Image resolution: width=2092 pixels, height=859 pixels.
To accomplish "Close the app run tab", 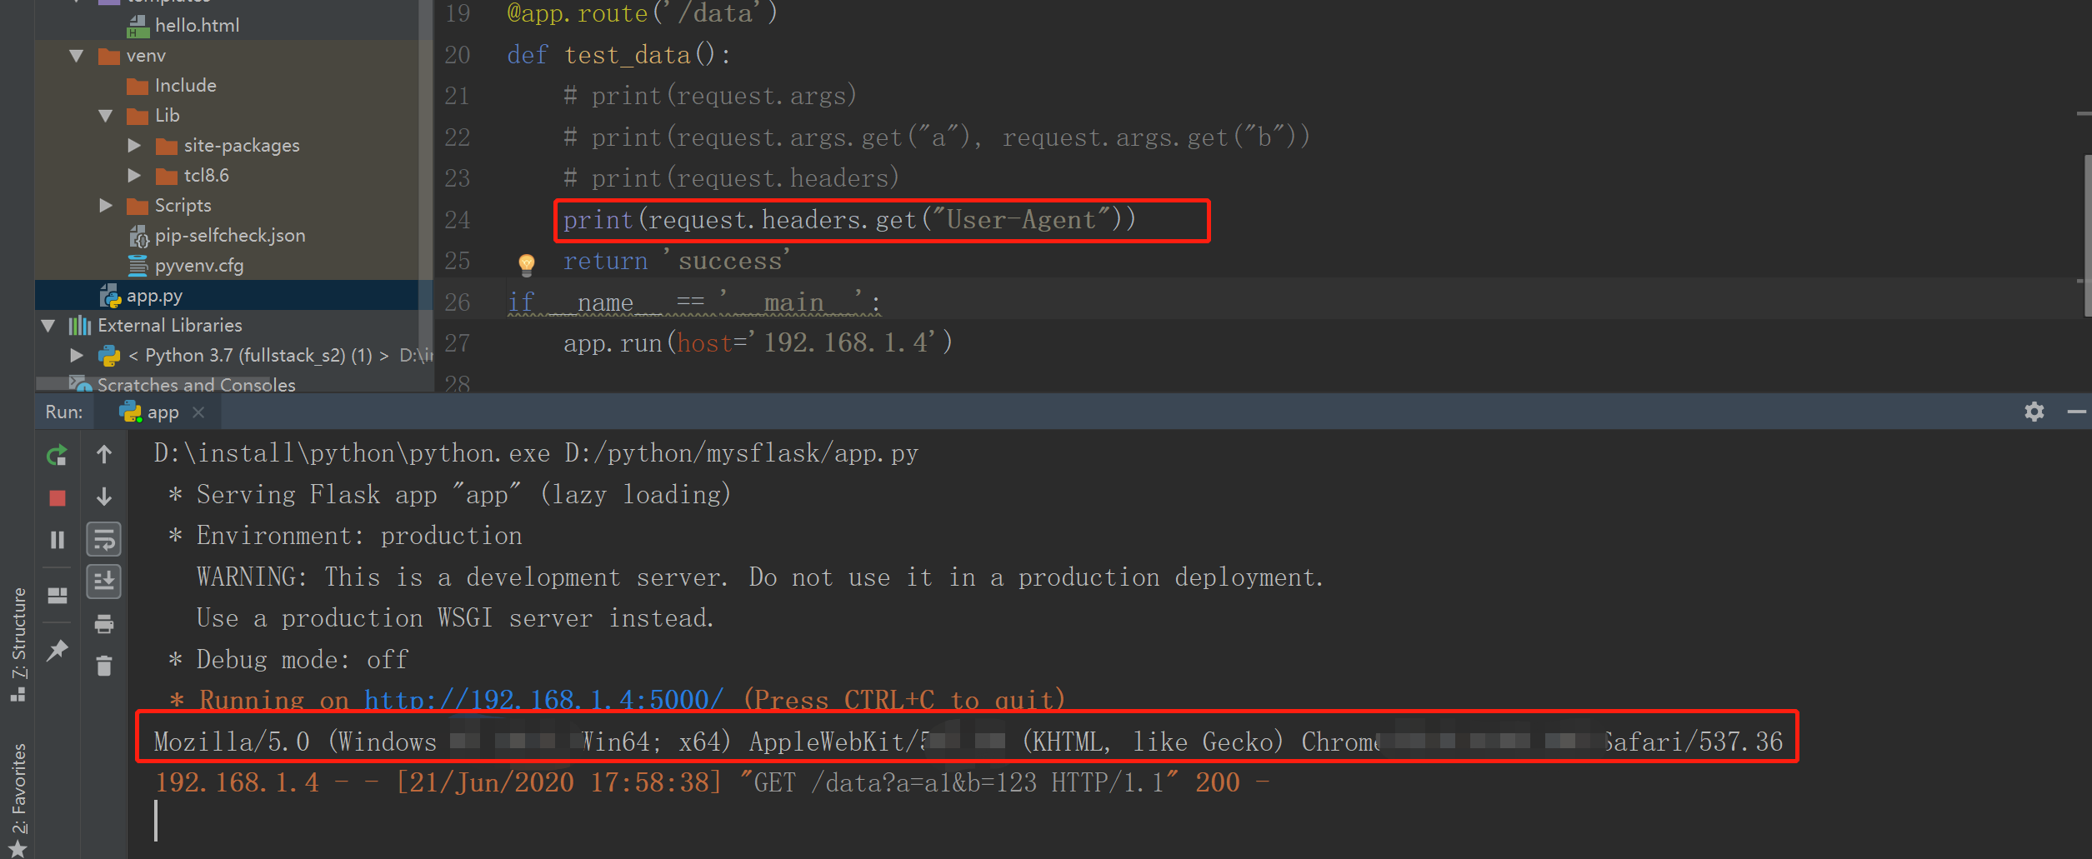I will pyautogui.click(x=198, y=412).
